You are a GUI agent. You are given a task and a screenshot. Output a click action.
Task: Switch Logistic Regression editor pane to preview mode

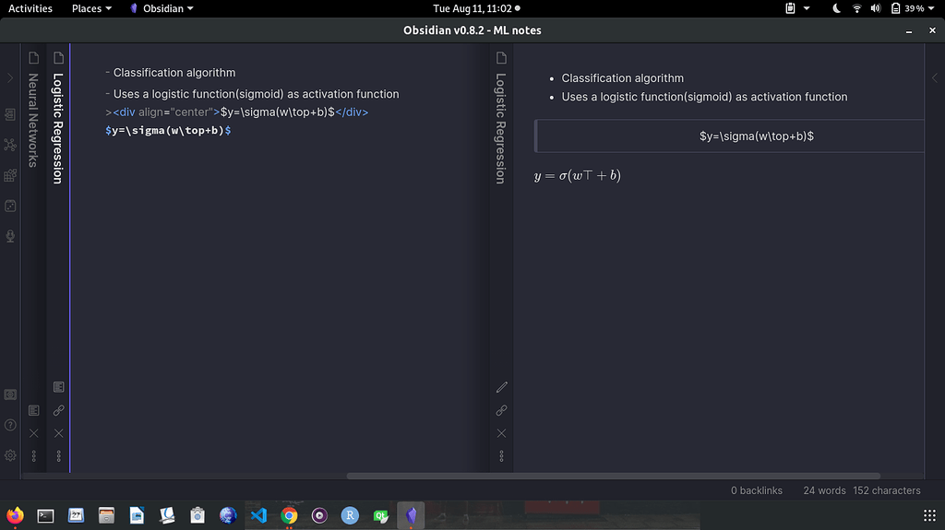click(x=58, y=386)
